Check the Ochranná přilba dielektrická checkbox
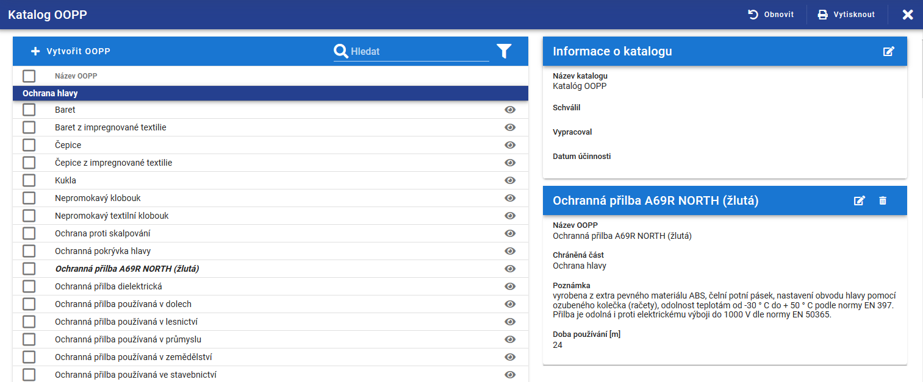 pyautogui.click(x=29, y=286)
